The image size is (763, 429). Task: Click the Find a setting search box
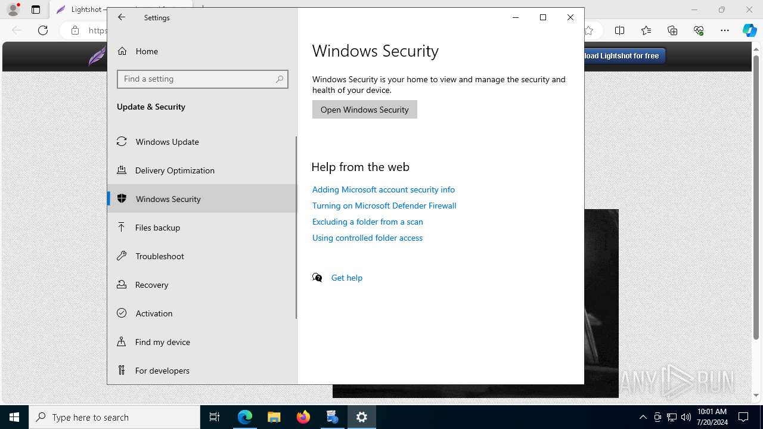tap(203, 79)
